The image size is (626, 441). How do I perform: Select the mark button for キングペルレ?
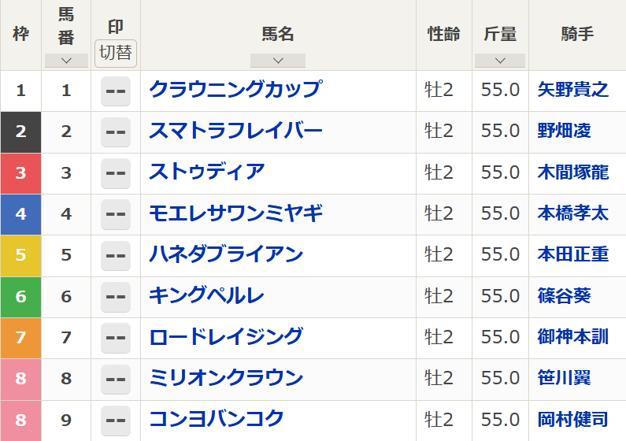point(116,296)
